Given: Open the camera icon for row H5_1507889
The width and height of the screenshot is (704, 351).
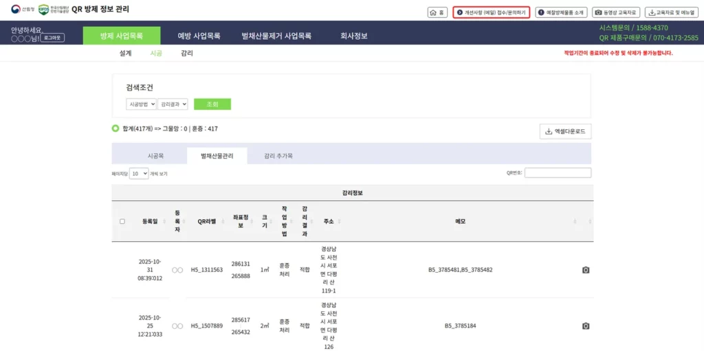Looking at the screenshot, I should [x=586, y=326].
